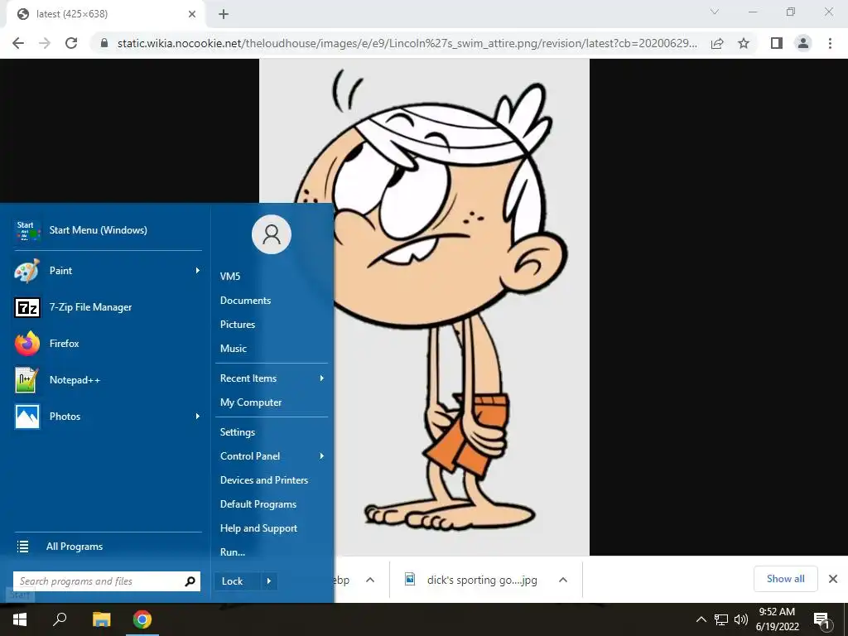
Task: Launch 7-Zip File Manager
Action: coord(108,307)
